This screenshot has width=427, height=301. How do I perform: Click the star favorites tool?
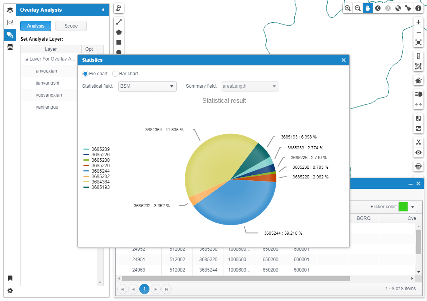pyautogui.click(x=418, y=80)
